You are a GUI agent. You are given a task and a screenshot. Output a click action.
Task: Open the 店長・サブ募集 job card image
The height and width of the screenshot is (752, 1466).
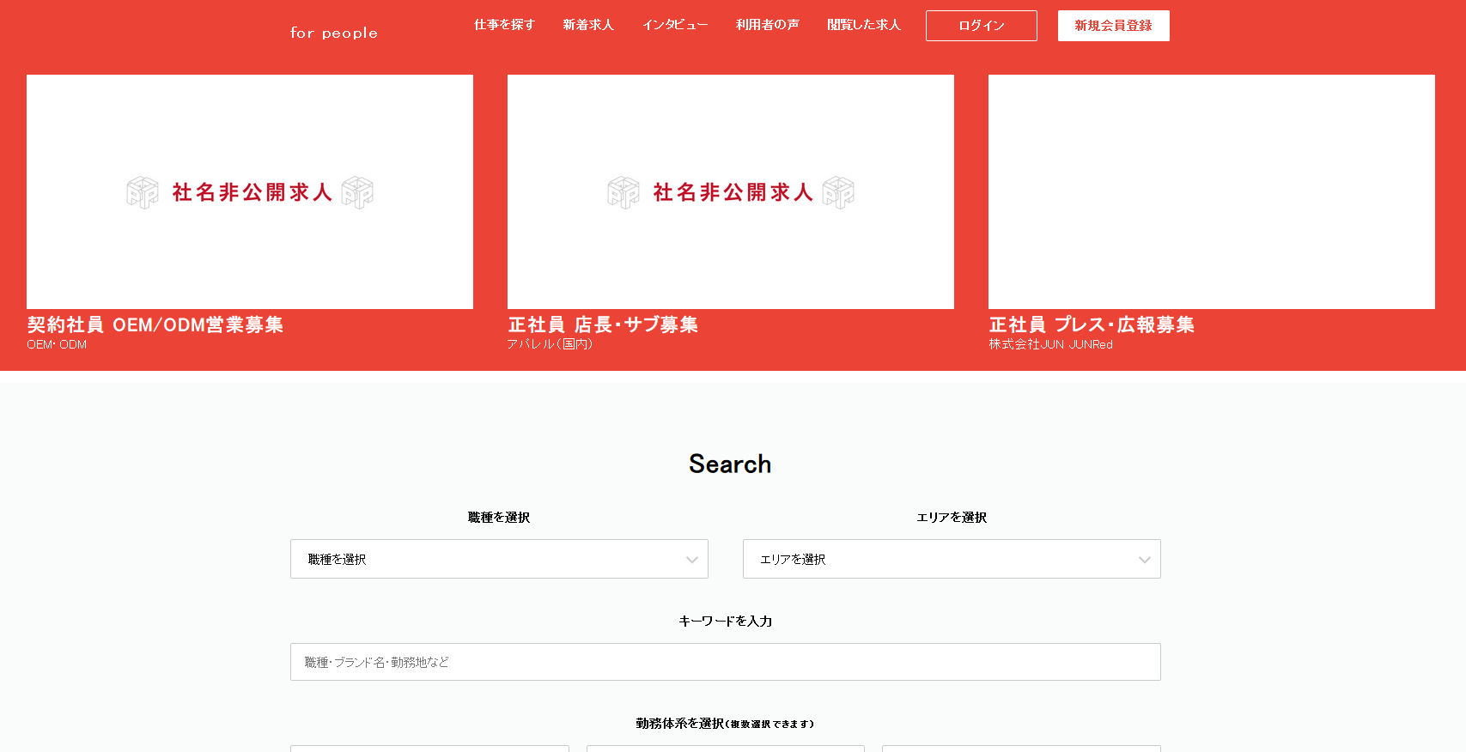[x=731, y=191]
